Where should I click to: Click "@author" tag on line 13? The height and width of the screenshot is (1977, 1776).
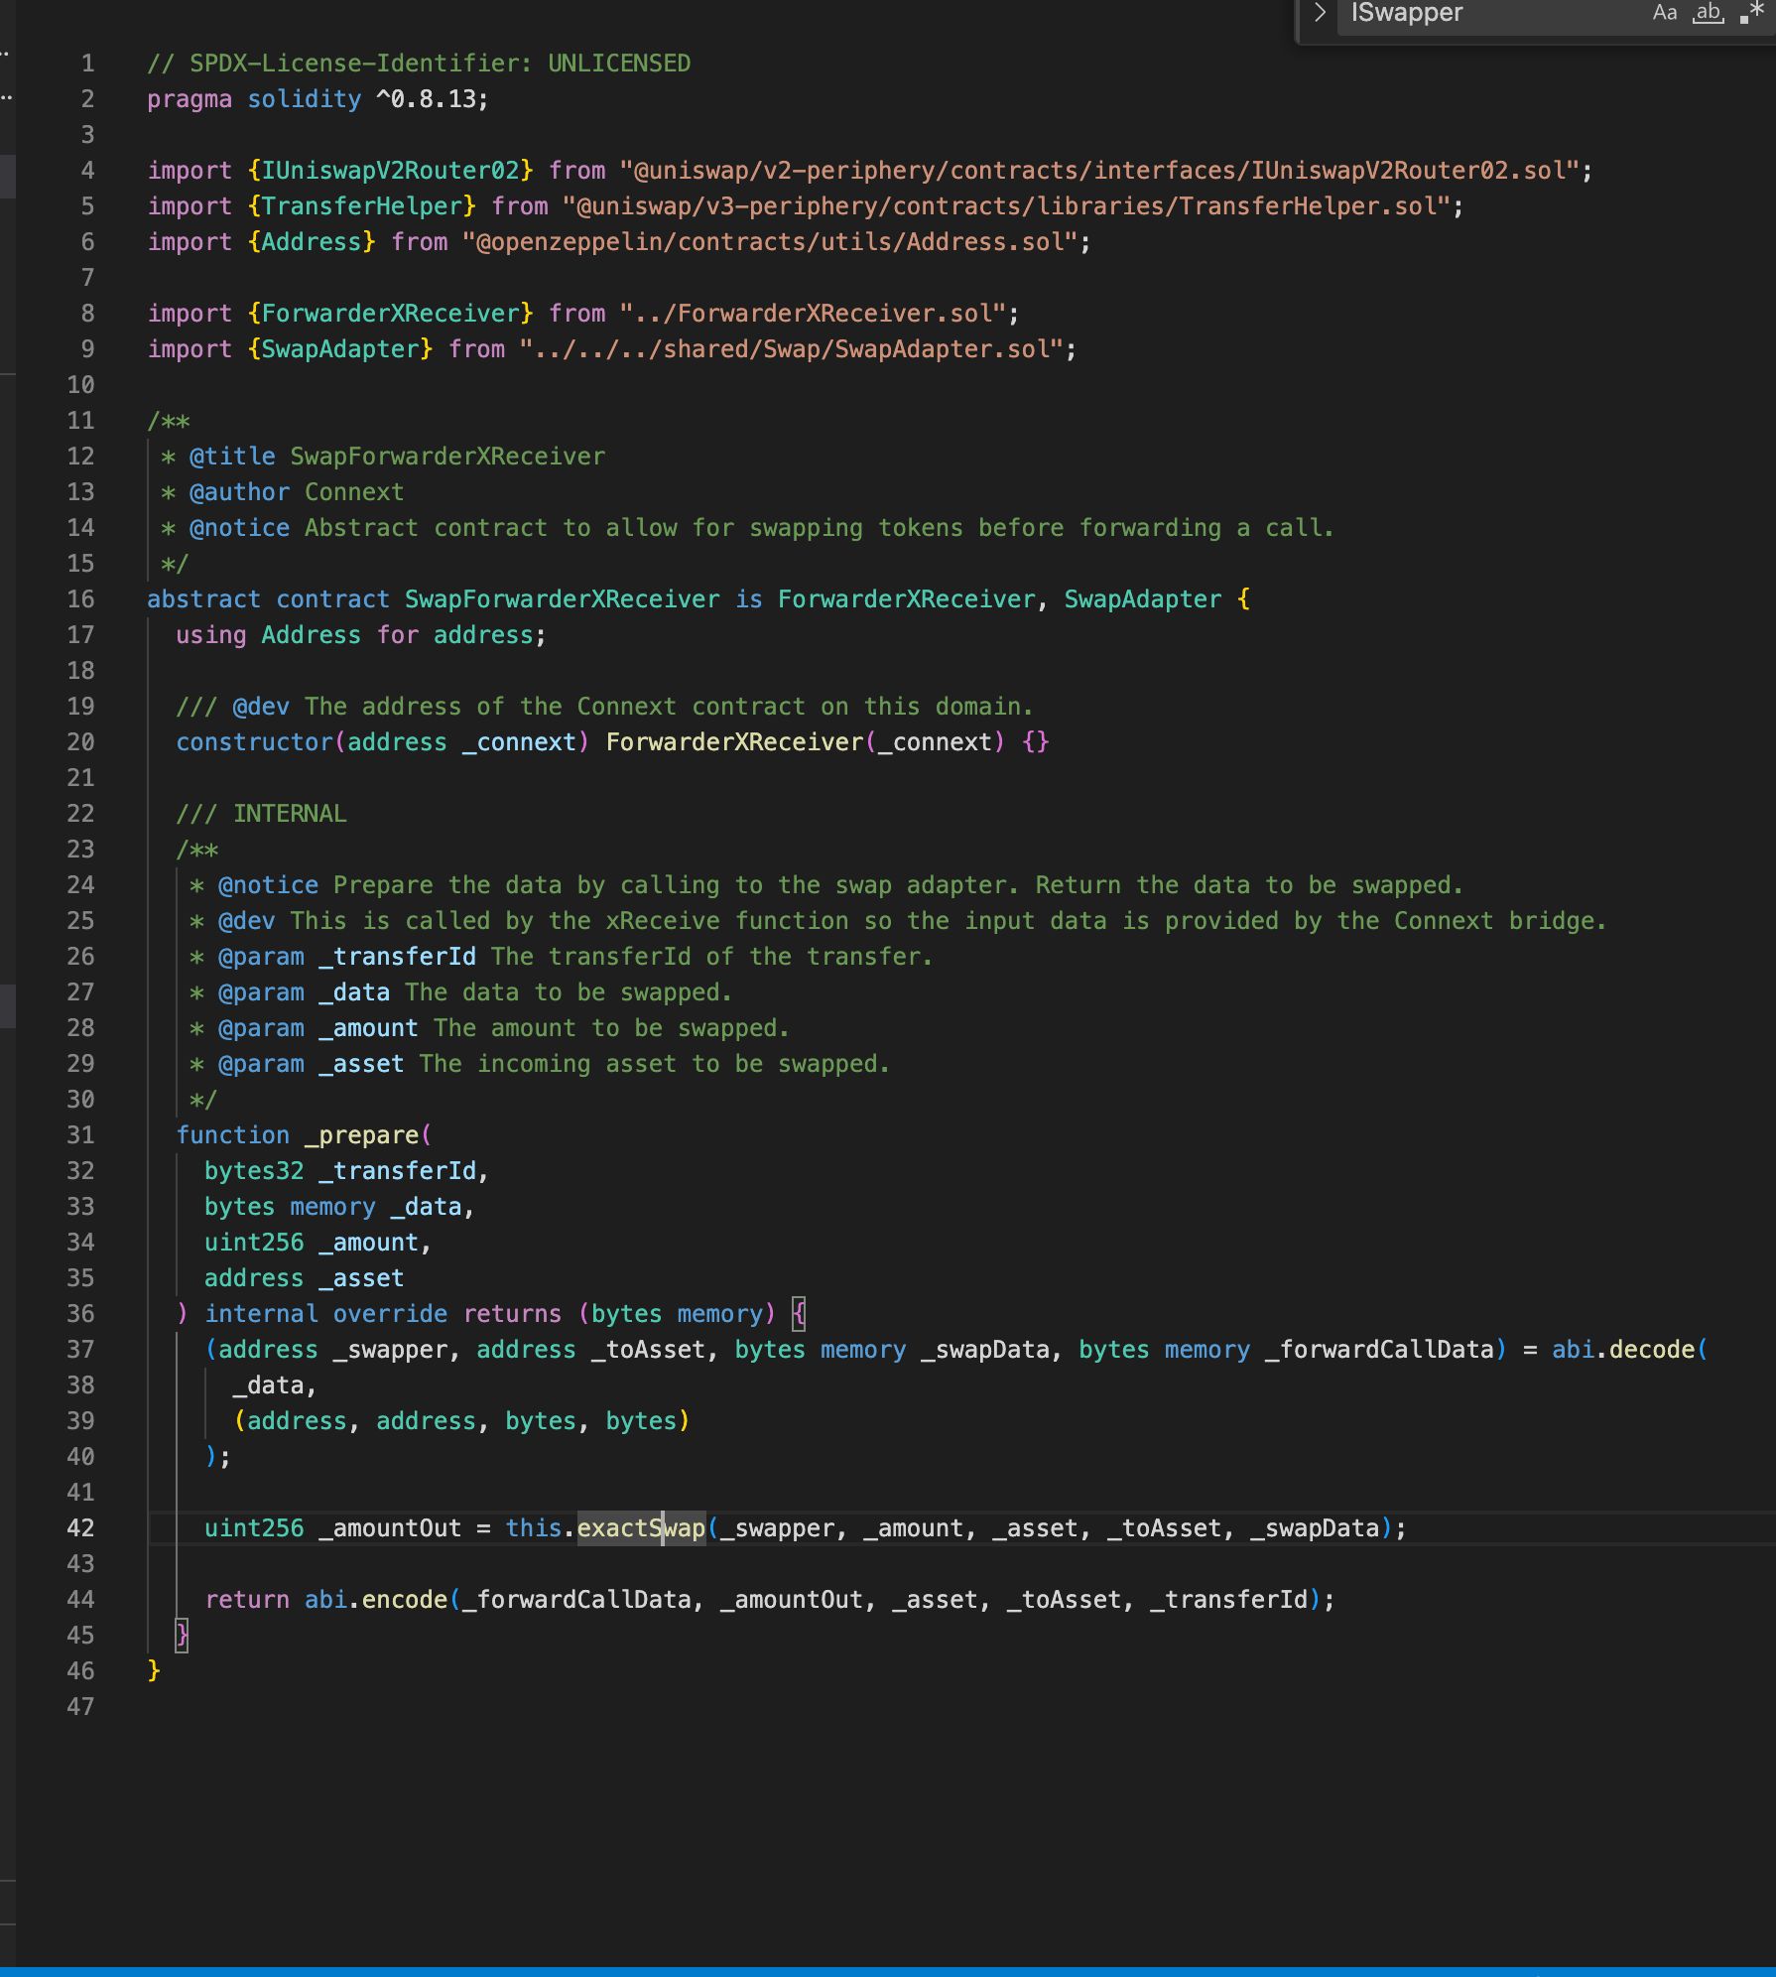[239, 492]
